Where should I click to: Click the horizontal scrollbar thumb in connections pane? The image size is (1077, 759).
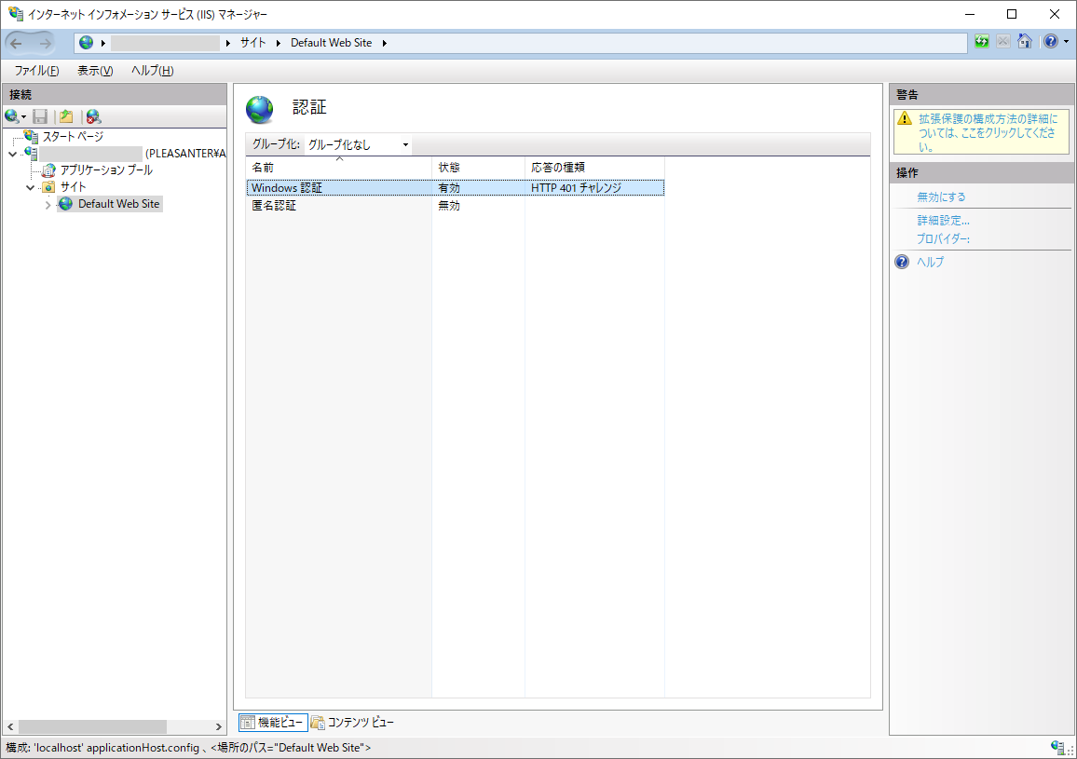(93, 726)
